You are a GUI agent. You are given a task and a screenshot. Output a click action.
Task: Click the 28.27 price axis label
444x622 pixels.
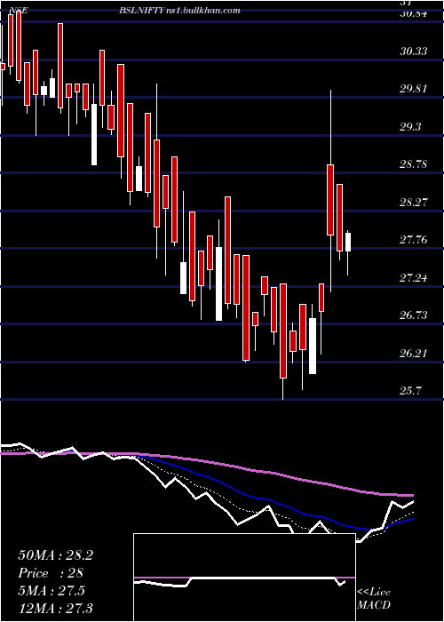coord(414,203)
